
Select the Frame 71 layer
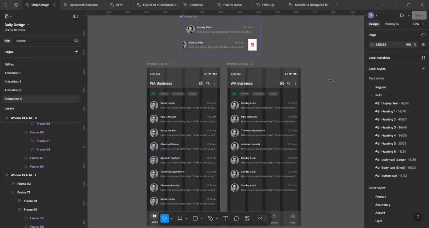24,192
